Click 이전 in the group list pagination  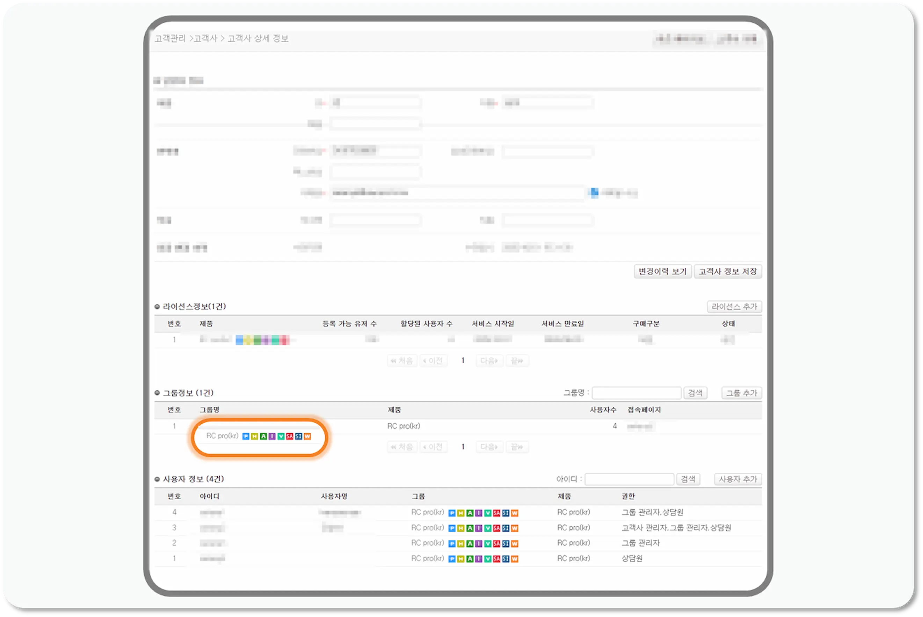[434, 447]
